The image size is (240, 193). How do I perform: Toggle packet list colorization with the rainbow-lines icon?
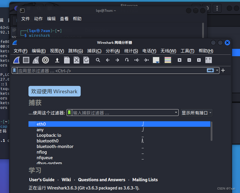click(x=168, y=60)
